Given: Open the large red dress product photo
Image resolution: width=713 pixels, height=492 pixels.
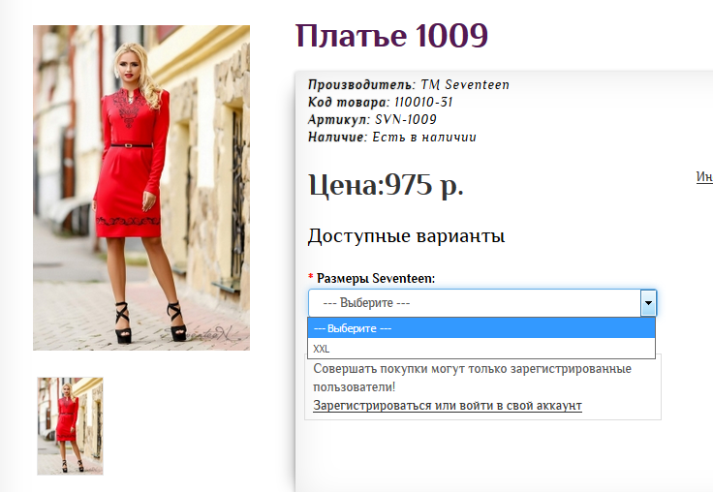Looking at the screenshot, I should [141, 187].
